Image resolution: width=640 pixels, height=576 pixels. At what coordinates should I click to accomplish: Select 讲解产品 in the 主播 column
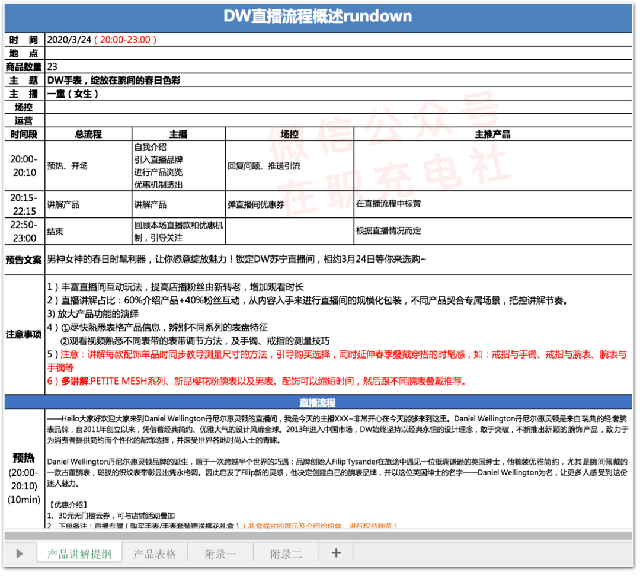(x=178, y=204)
